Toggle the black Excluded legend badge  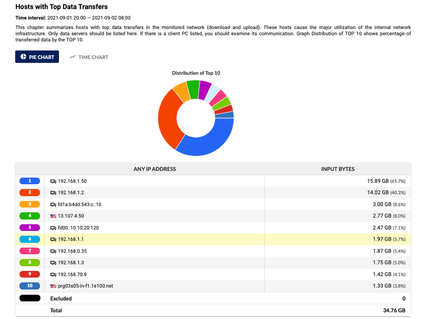point(29,299)
